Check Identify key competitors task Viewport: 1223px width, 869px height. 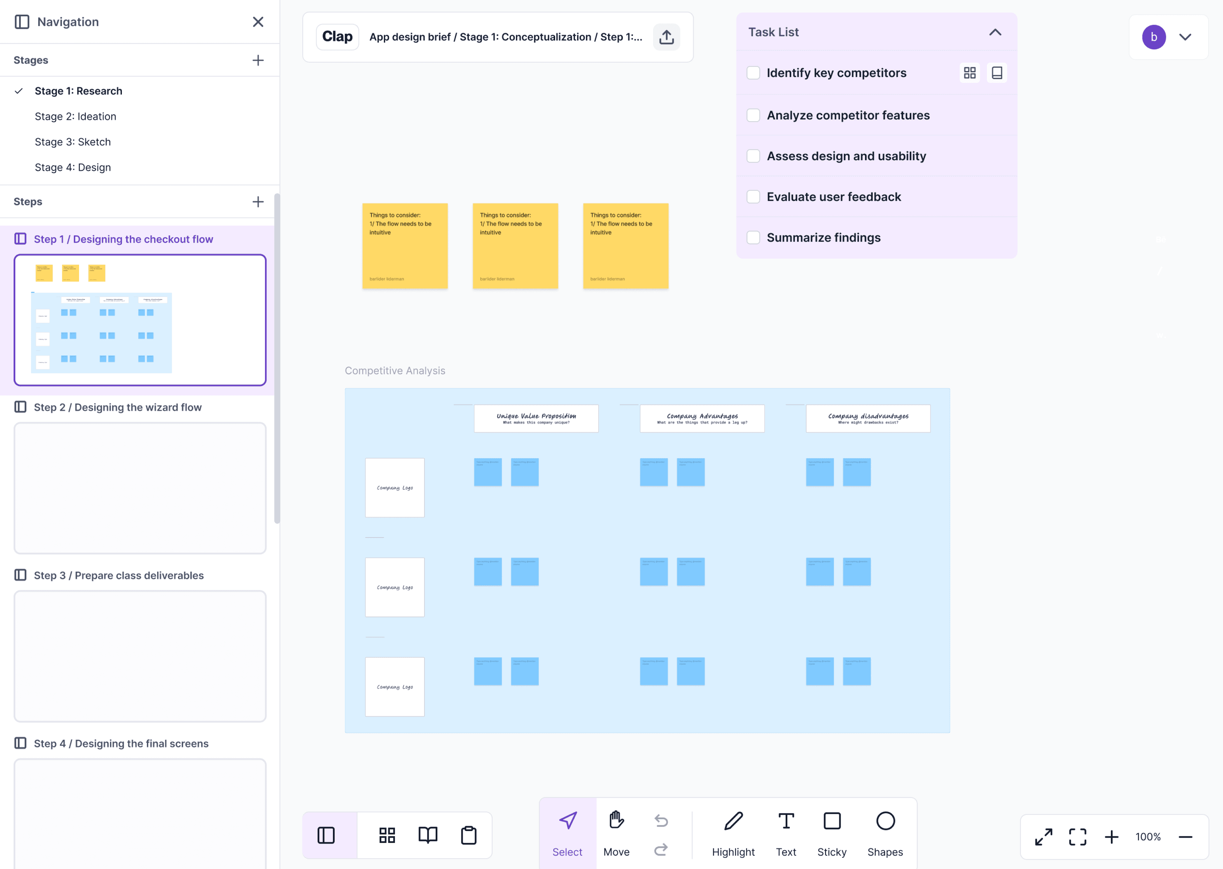point(753,73)
